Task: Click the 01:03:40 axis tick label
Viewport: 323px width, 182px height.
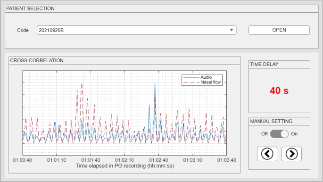Action: point(227,160)
